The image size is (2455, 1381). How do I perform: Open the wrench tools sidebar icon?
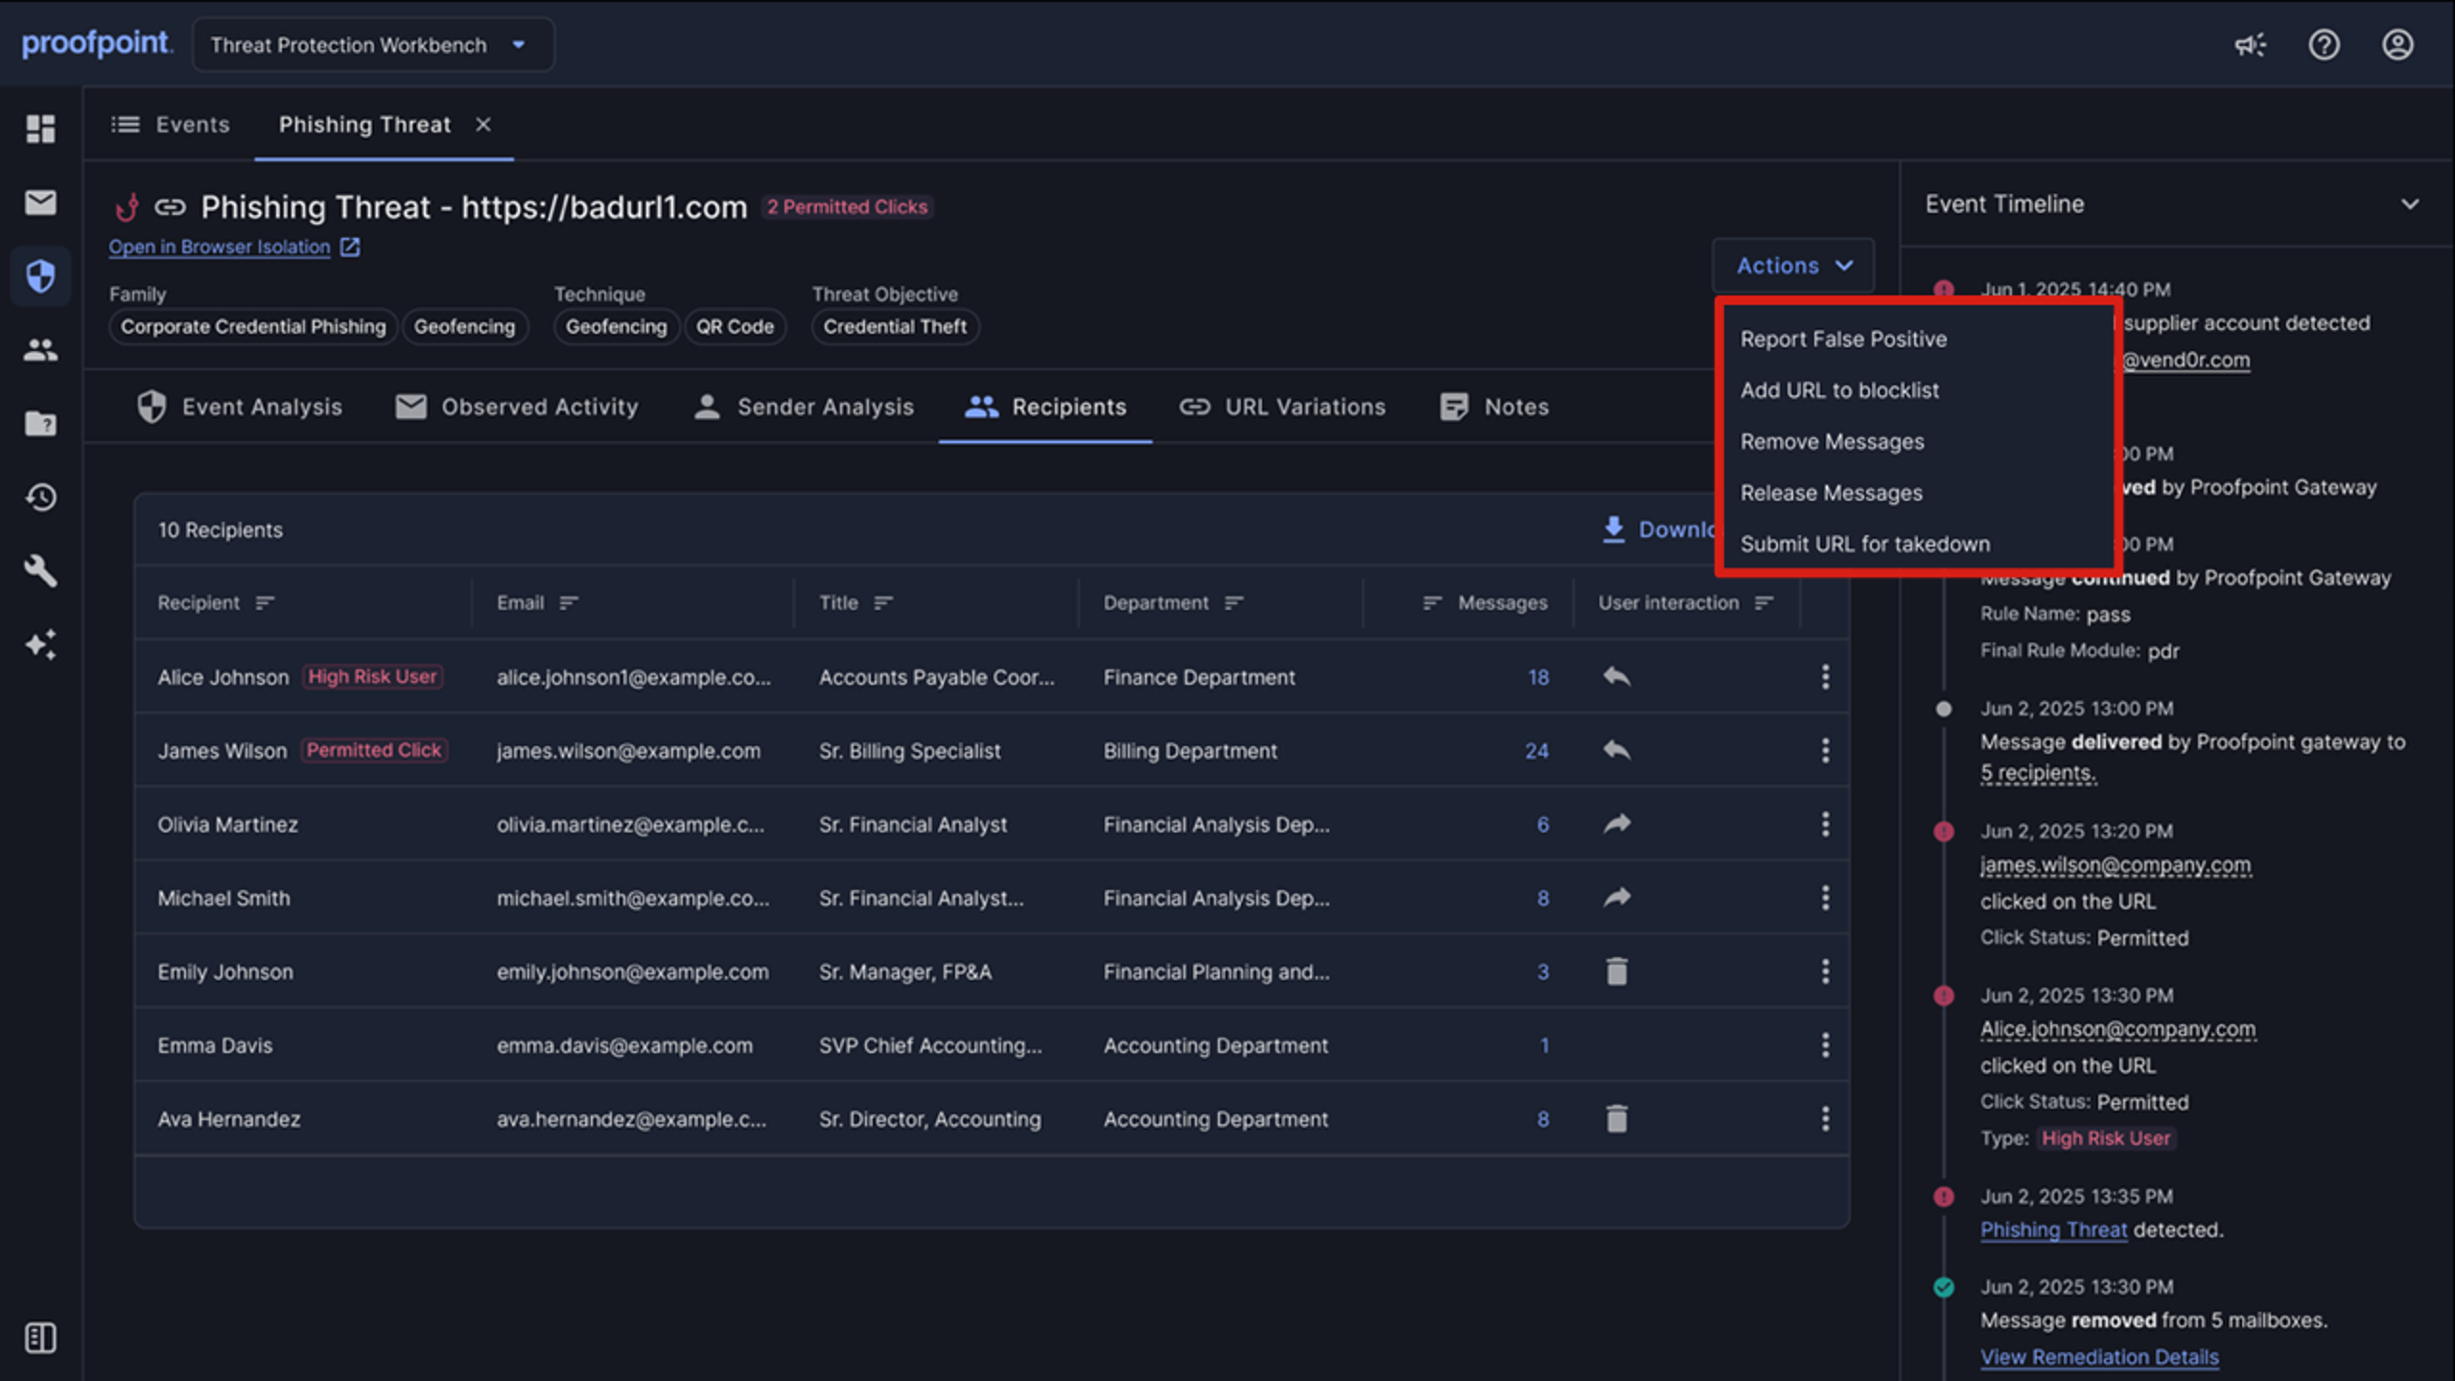click(x=40, y=571)
